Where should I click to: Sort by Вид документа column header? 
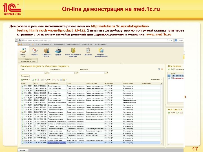tap(57, 84)
